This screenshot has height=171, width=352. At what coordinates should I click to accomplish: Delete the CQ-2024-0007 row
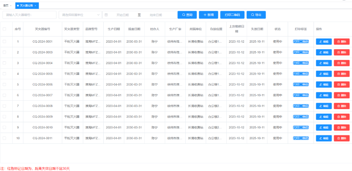[x=342, y=96]
